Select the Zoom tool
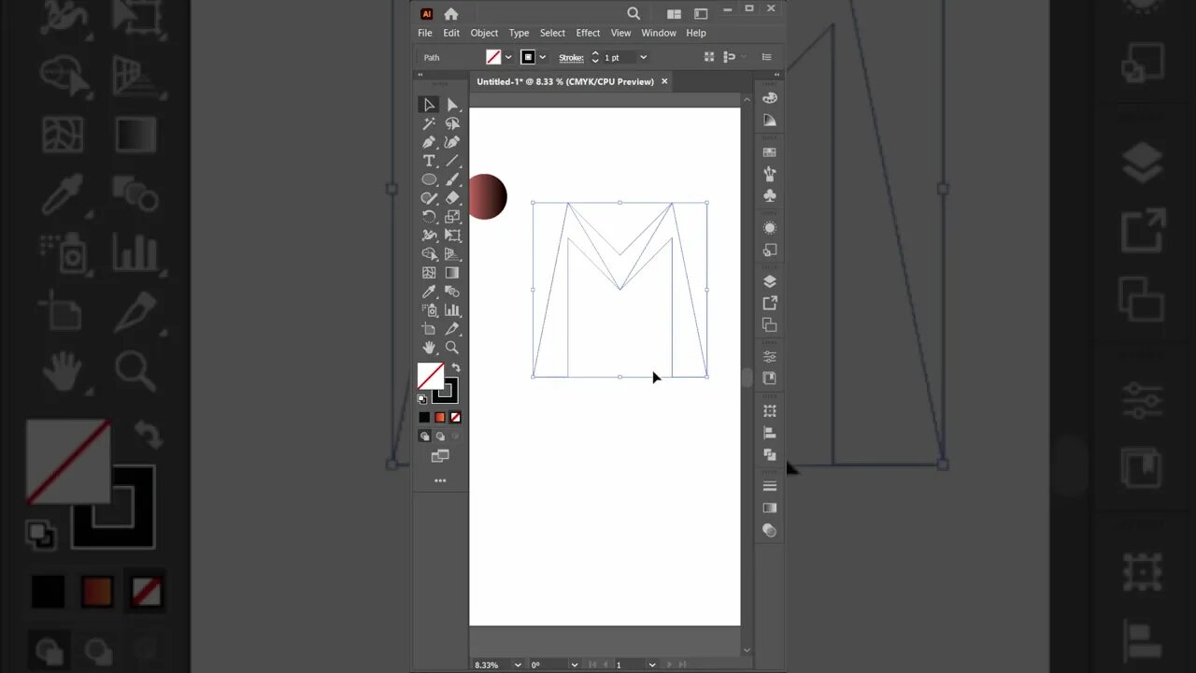1196x673 pixels. coord(452,348)
